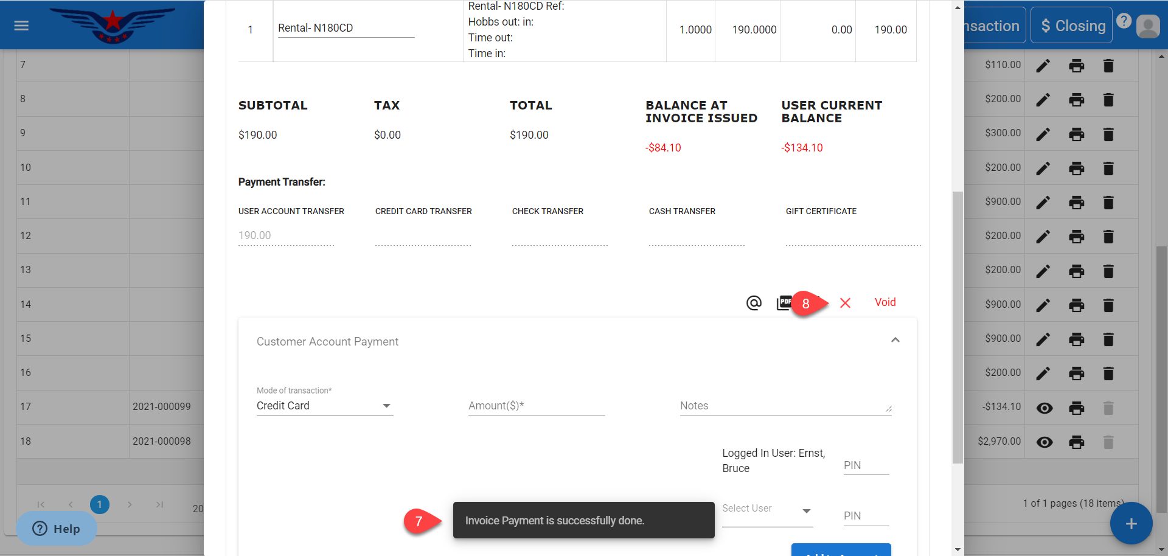View transaction 2021-000098 with eye icon
This screenshot has height=556, width=1168.
pos(1044,442)
